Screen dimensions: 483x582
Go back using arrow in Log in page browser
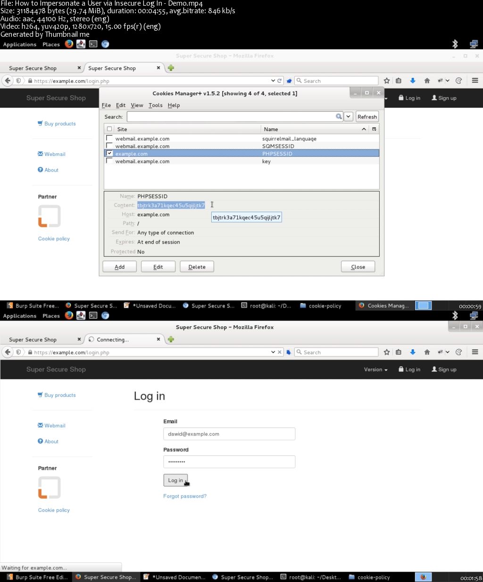point(8,352)
